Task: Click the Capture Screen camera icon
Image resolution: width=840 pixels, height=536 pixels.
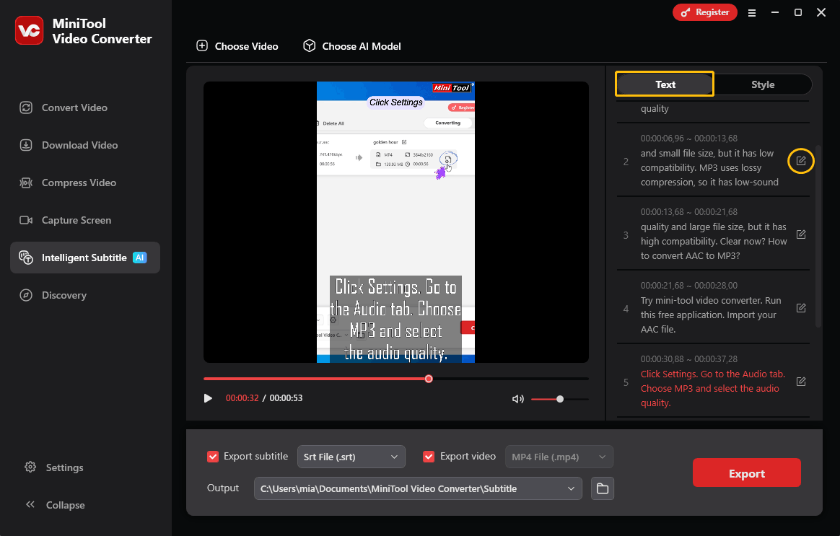Action: pyautogui.click(x=26, y=220)
